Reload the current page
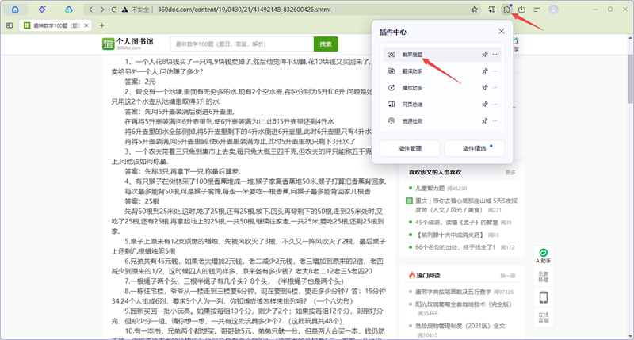 [114, 10]
